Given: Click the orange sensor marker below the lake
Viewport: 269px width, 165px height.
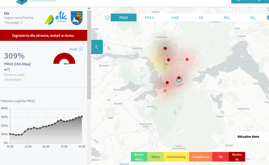Looking at the screenshot, I should click(165, 90).
